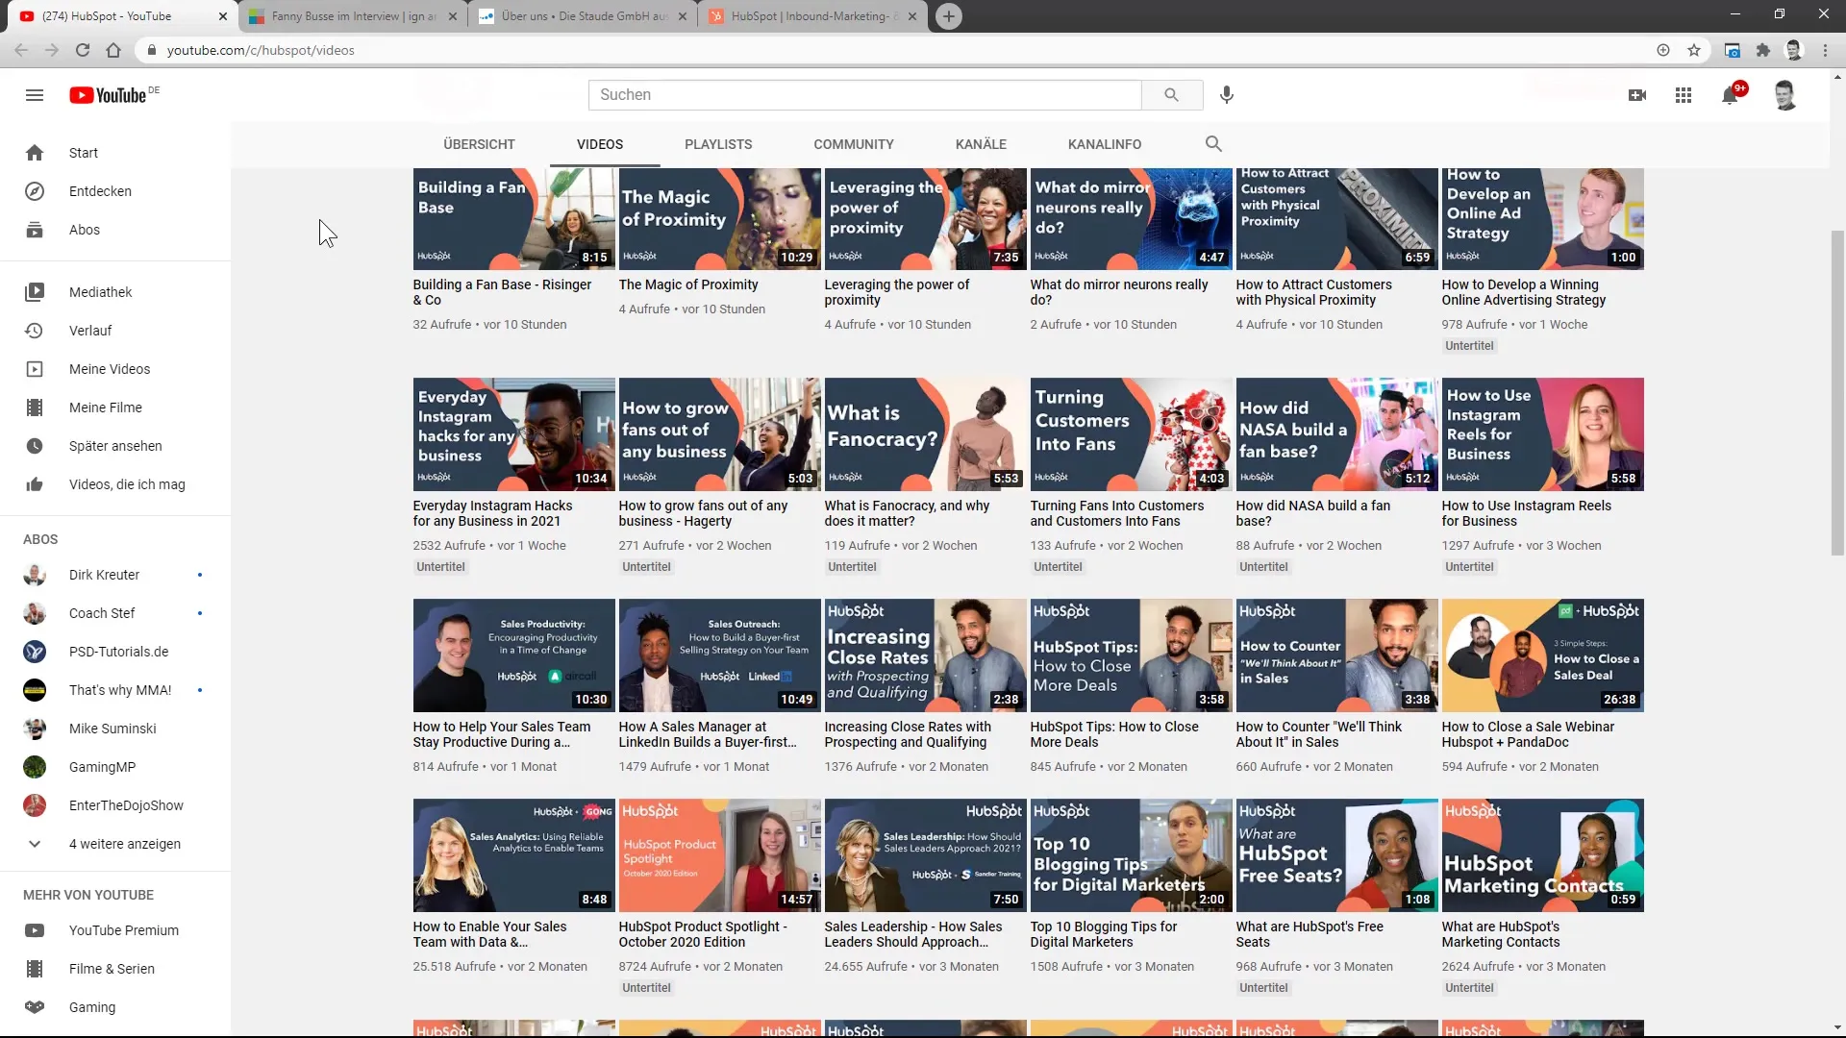The width and height of the screenshot is (1846, 1038).
Task: Bookmark page with the star icon
Action: 1694,50
